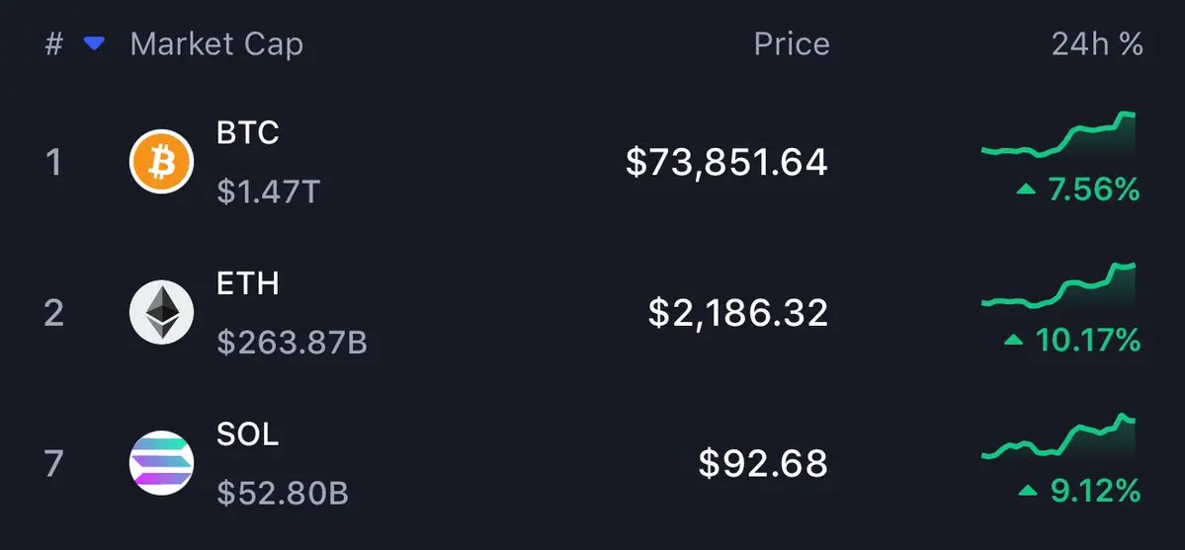
Task: Click the Bitcoin logo icon
Action: pyautogui.click(x=161, y=161)
